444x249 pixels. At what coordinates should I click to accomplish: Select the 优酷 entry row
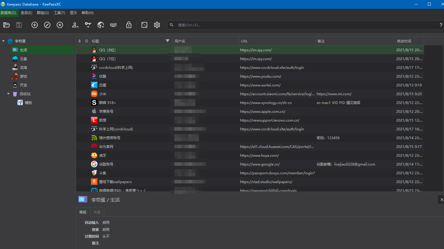250,76
